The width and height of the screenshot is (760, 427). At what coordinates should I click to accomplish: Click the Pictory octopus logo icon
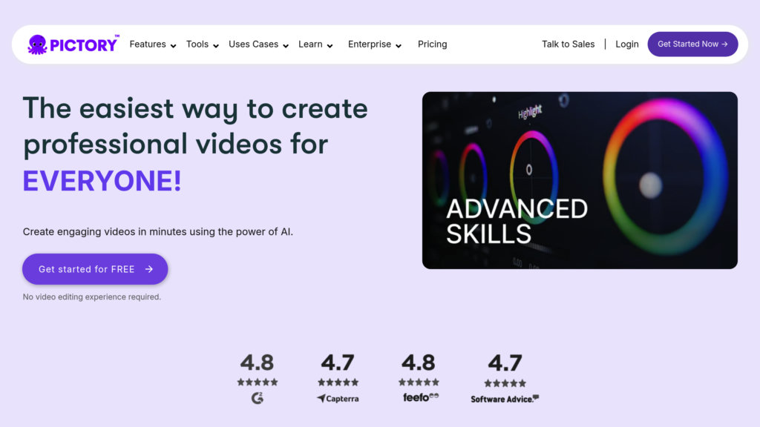click(x=37, y=44)
